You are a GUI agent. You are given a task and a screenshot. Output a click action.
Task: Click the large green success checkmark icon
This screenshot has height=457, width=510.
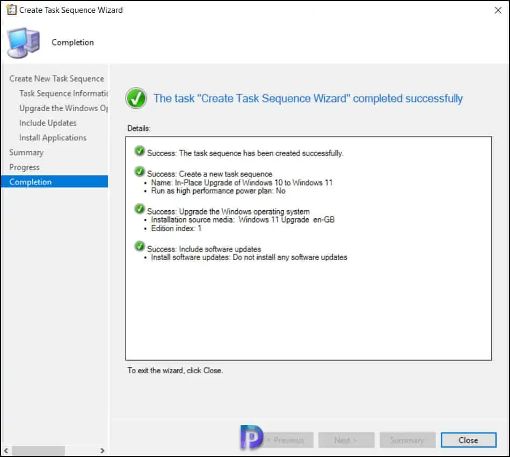pos(136,98)
